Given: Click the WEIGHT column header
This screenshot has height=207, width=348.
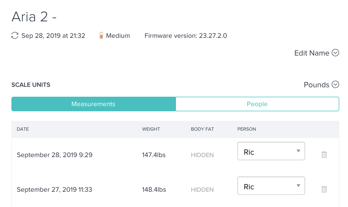Looking at the screenshot, I should [151, 129].
